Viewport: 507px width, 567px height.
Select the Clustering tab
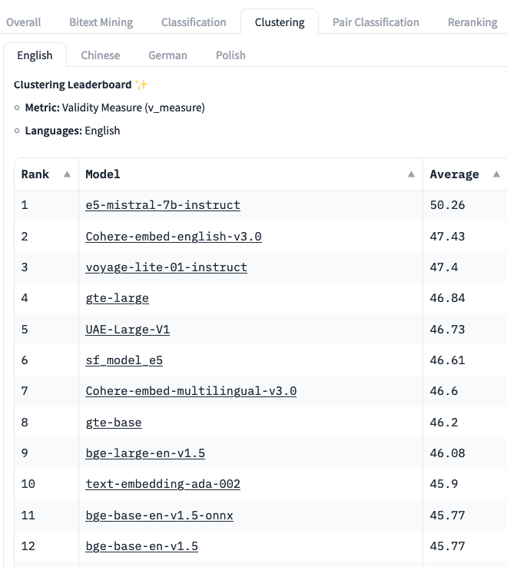tap(280, 22)
